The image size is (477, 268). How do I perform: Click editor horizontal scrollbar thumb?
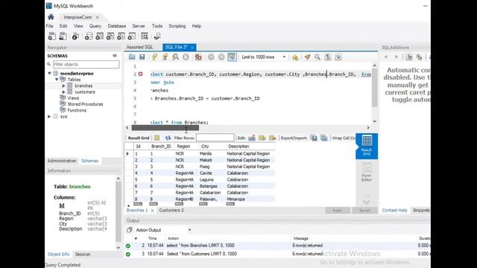pyautogui.click(x=165, y=128)
